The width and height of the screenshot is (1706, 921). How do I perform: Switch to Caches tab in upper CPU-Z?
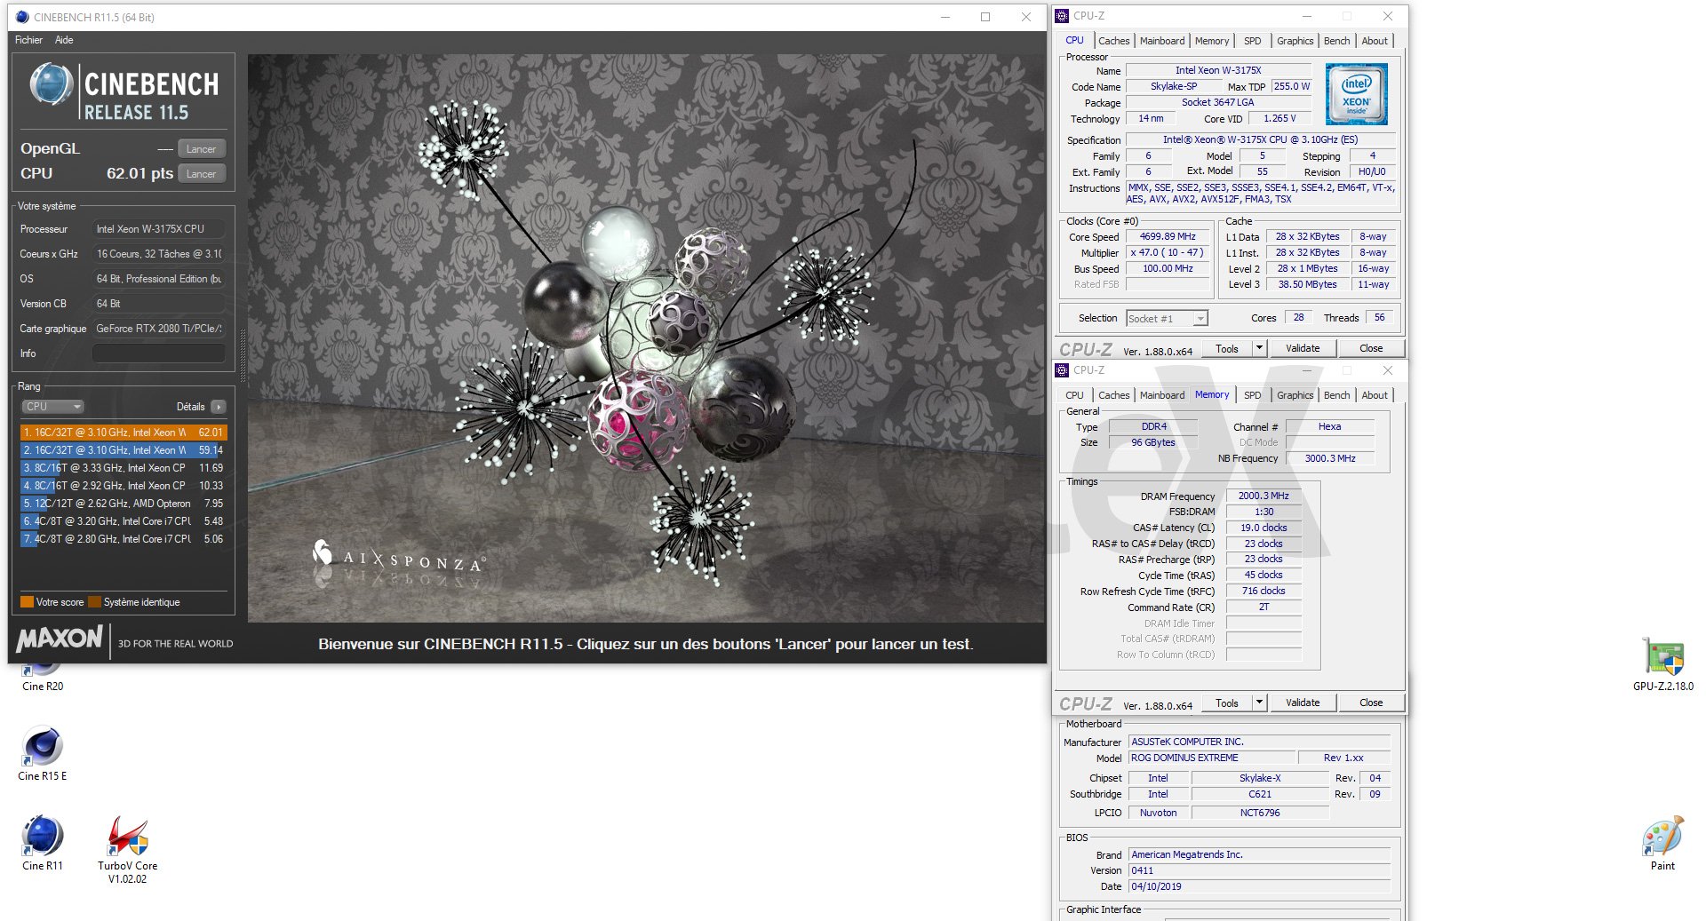pyautogui.click(x=1113, y=41)
